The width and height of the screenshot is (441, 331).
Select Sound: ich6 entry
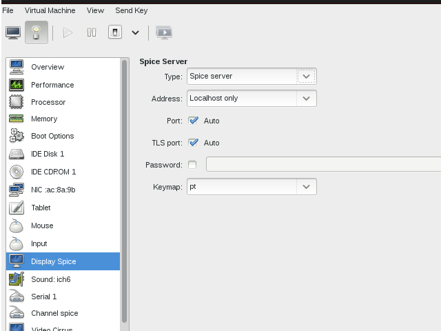click(63, 279)
